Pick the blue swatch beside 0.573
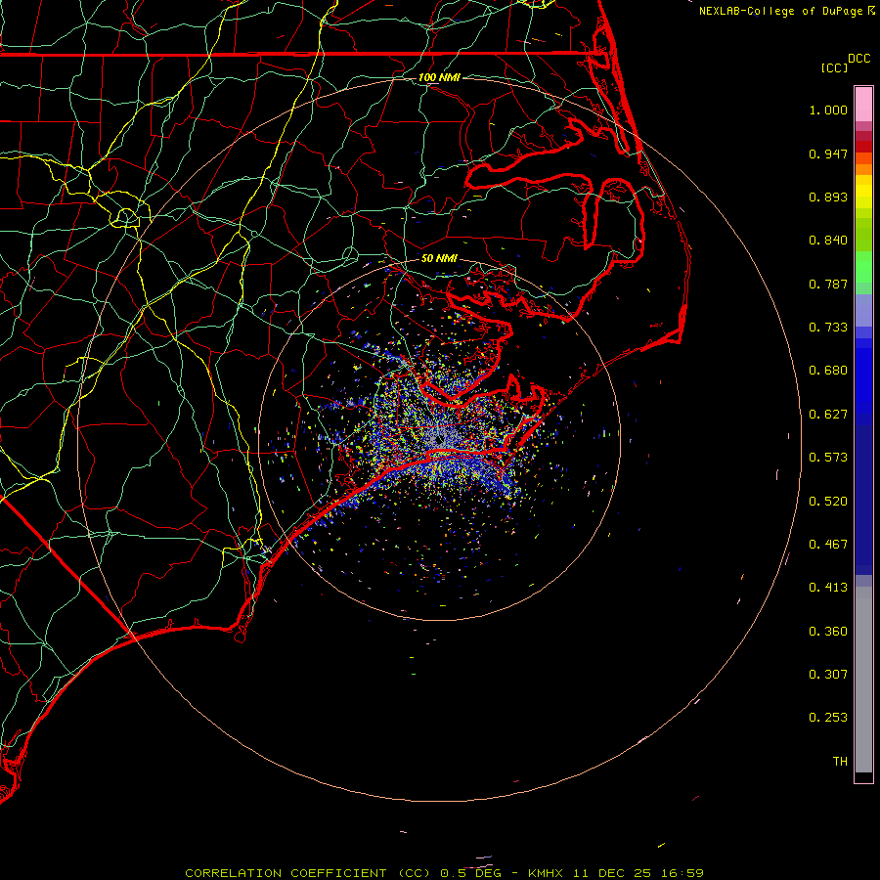 (863, 457)
